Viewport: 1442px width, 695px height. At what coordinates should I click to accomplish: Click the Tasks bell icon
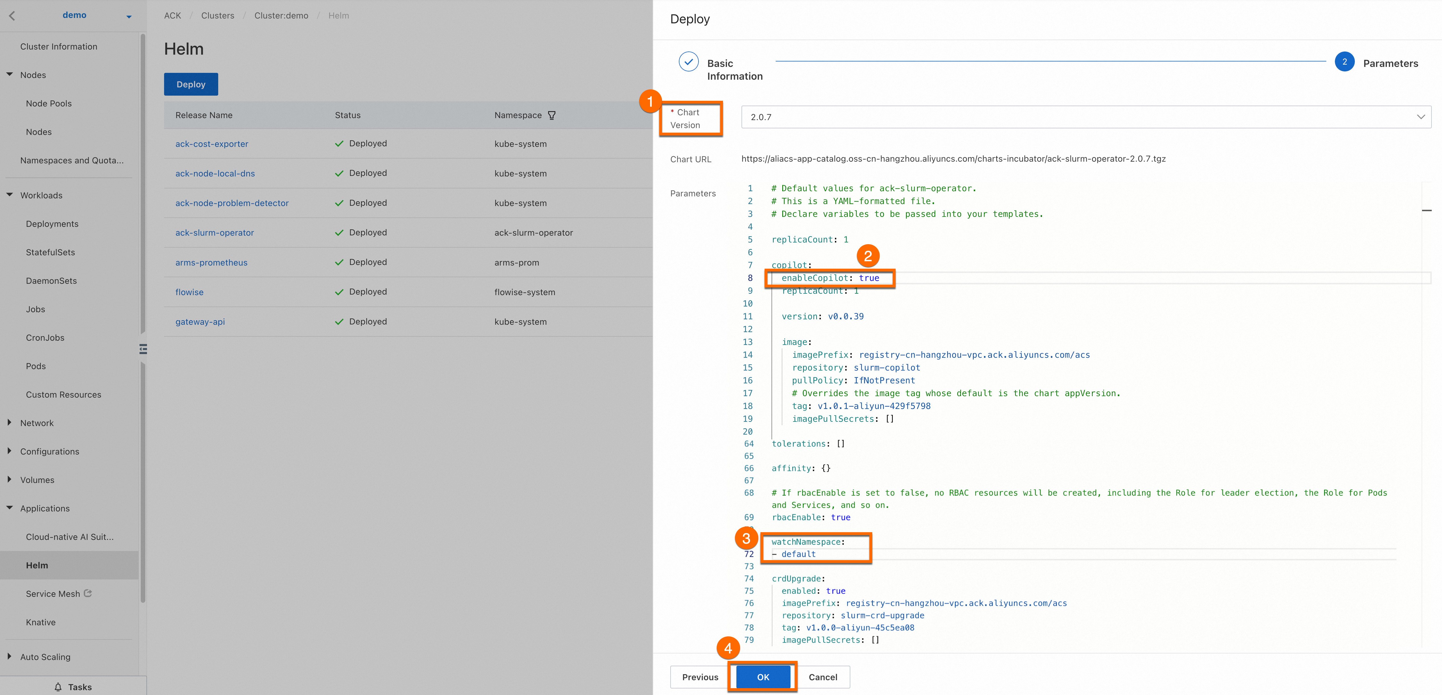click(58, 687)
